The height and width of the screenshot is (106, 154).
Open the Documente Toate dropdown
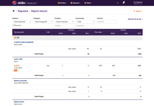click(x=86, y=22)
